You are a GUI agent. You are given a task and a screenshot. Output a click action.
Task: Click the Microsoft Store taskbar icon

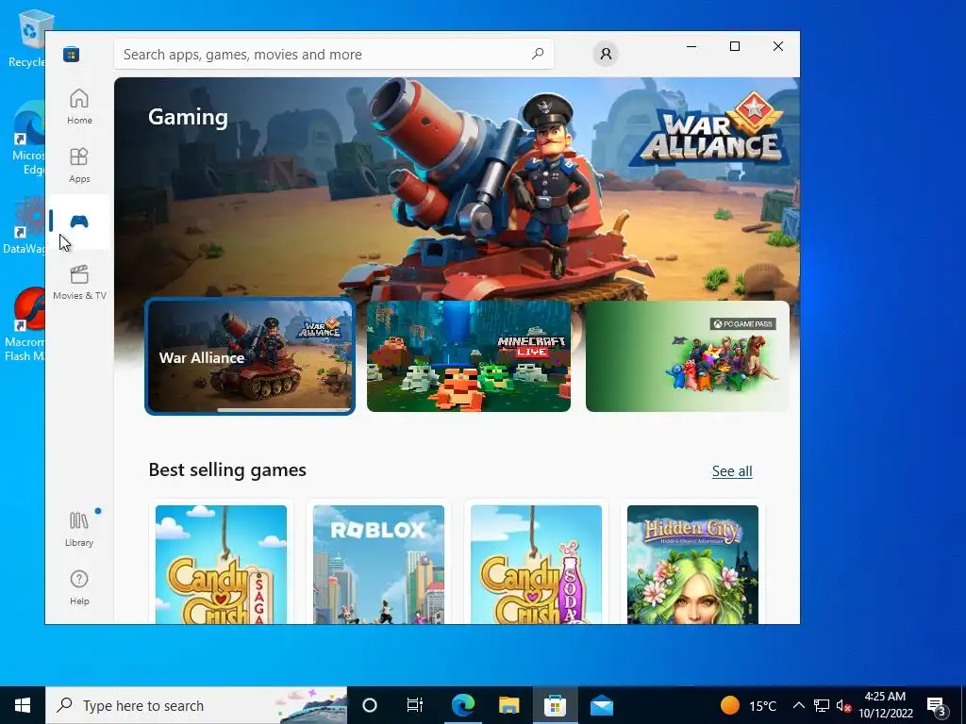point(555,705)
